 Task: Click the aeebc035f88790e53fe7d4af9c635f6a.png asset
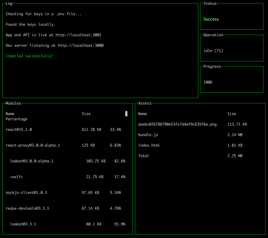[177, 125]
